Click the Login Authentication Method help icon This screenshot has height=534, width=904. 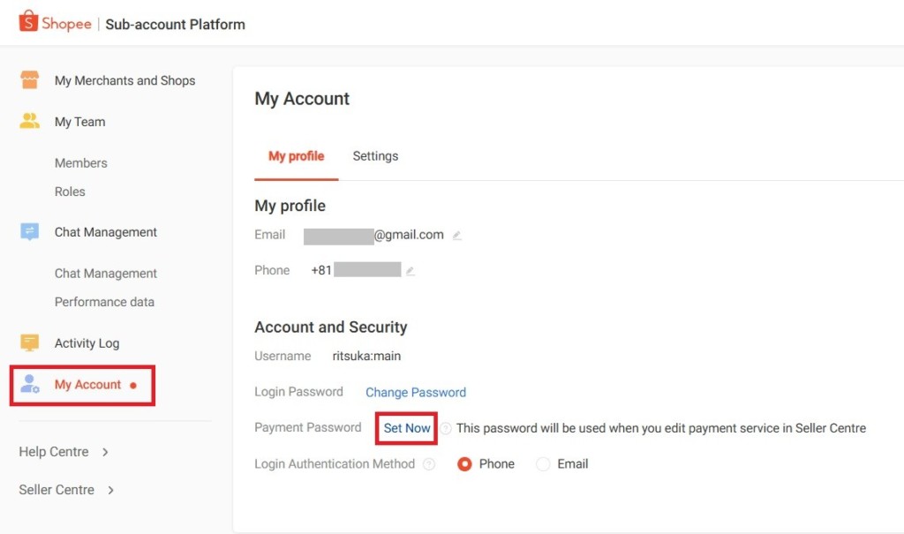(429, 464)
